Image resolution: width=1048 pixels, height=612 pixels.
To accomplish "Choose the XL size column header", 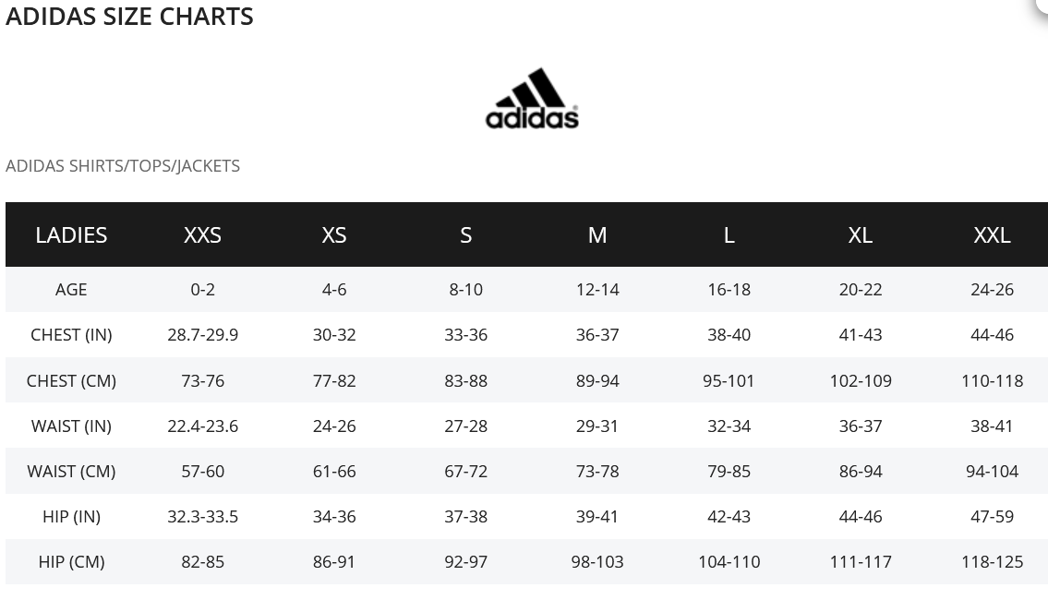I will click(861, 235).
